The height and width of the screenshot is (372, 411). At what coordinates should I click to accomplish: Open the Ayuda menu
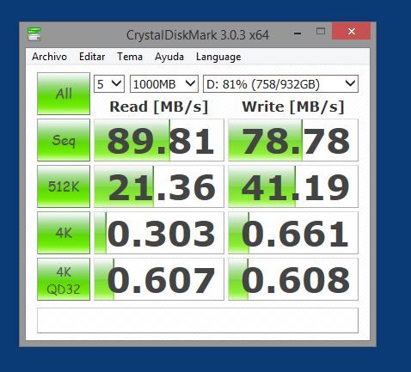[169, 57]
